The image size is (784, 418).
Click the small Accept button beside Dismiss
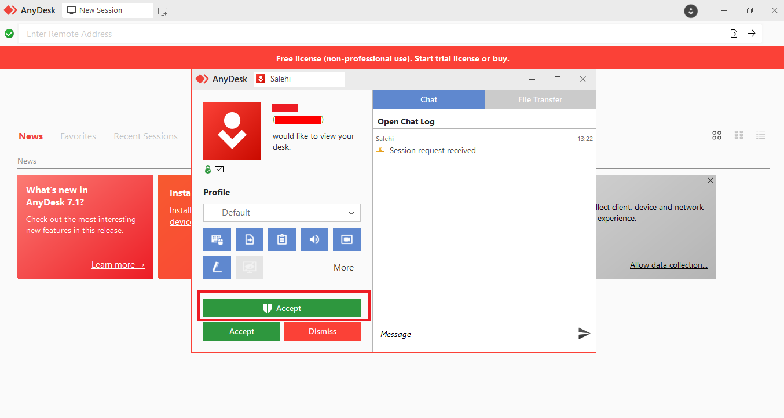[241, 331]
